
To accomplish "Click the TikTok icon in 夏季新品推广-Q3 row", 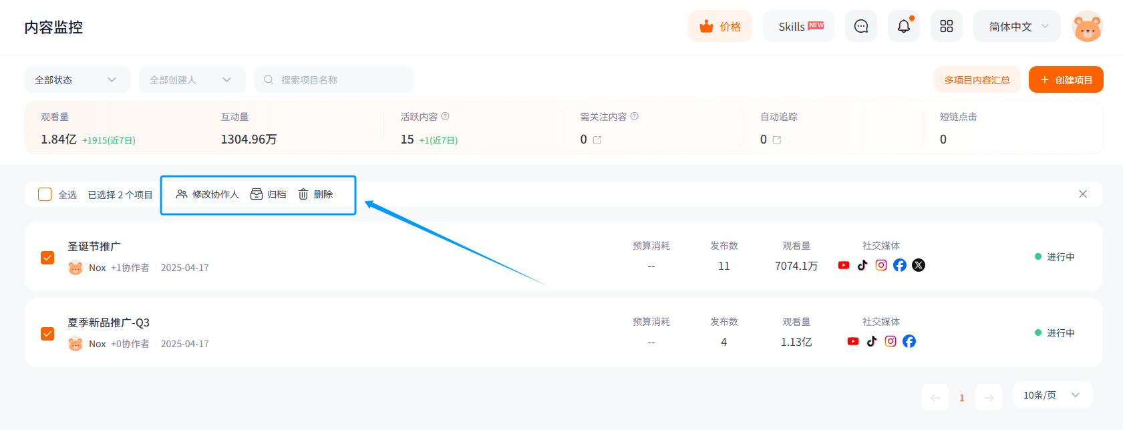I will [x=872, y=341].
